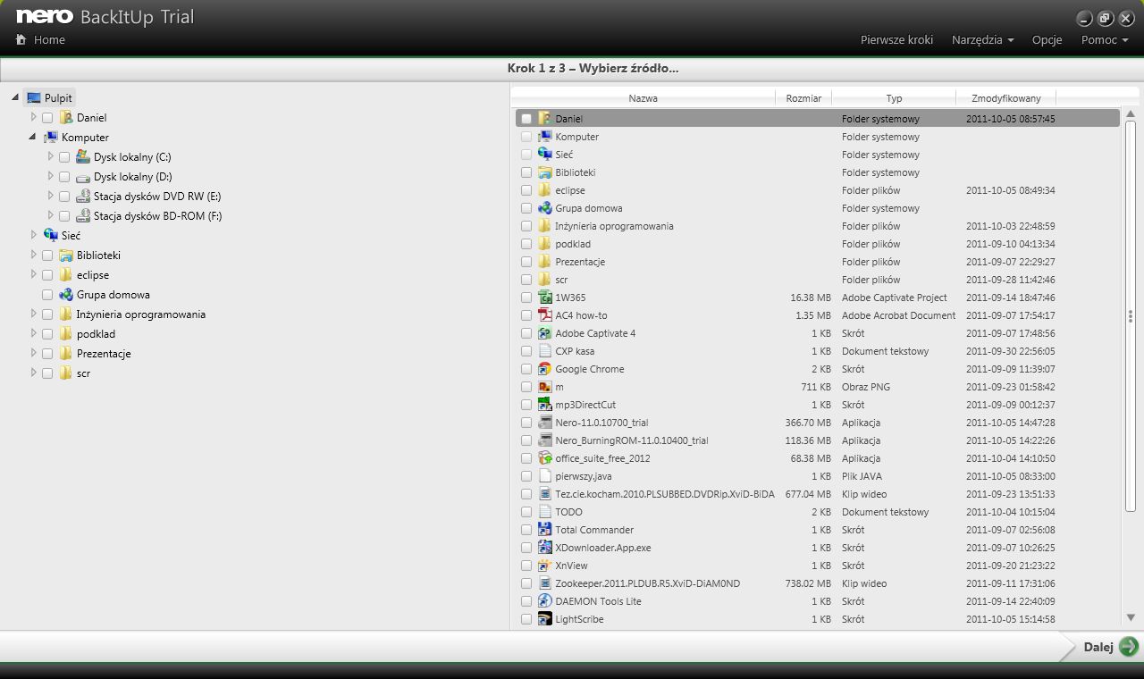Click the Nero-11.0.10700_trial application icon
1144x679 pixels.
(545, 423)
